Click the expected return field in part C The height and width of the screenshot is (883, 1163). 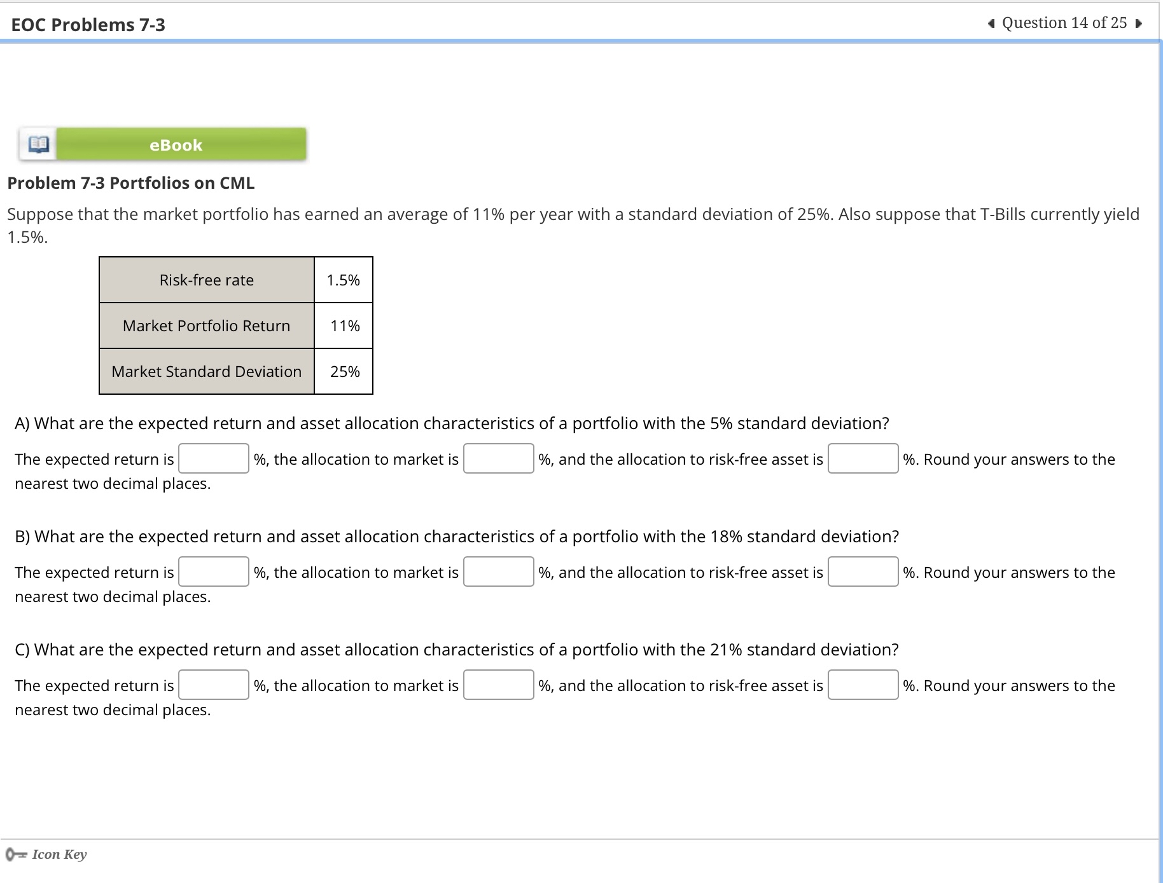213,685
